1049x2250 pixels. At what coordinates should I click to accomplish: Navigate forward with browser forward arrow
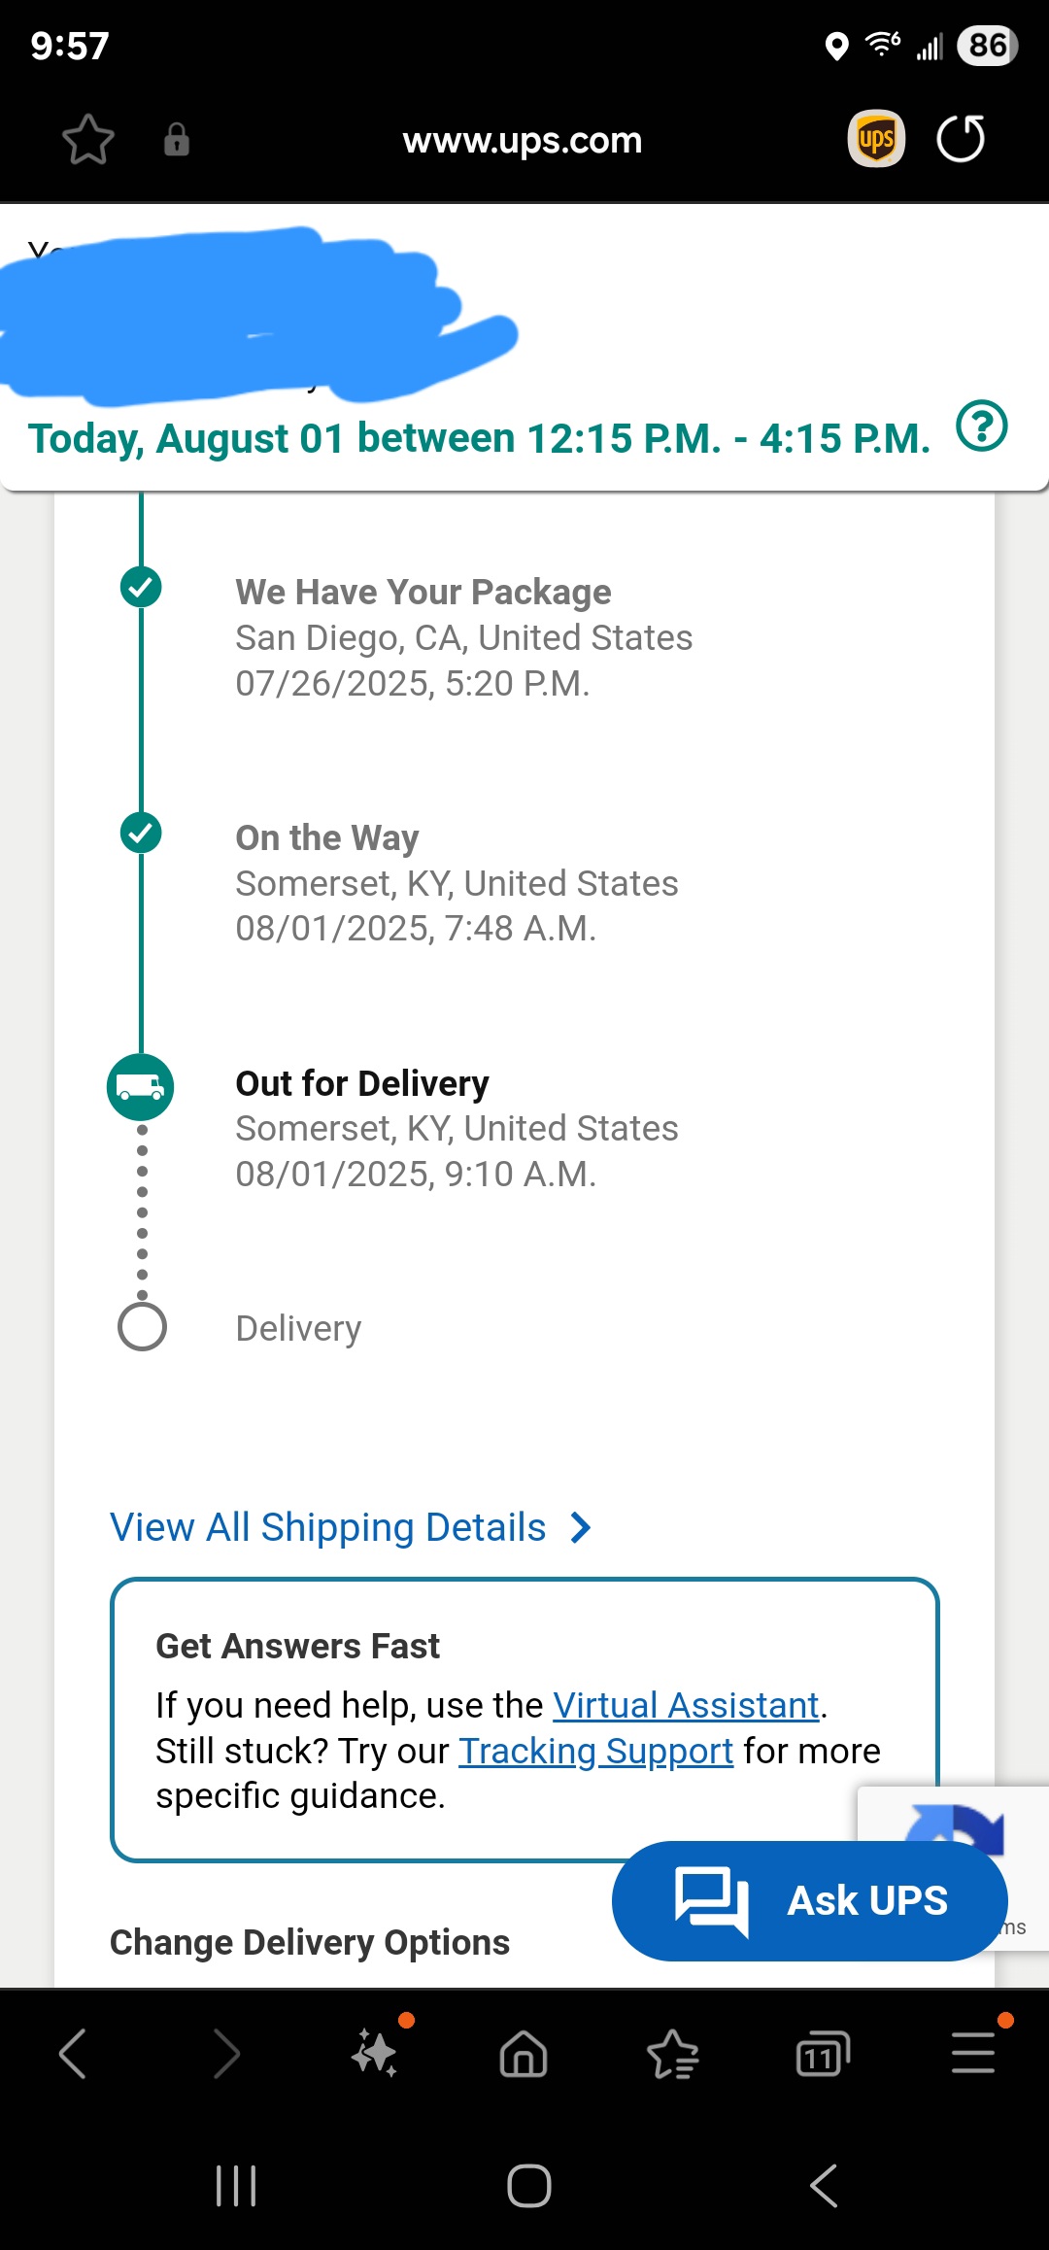click(225, 2054)
